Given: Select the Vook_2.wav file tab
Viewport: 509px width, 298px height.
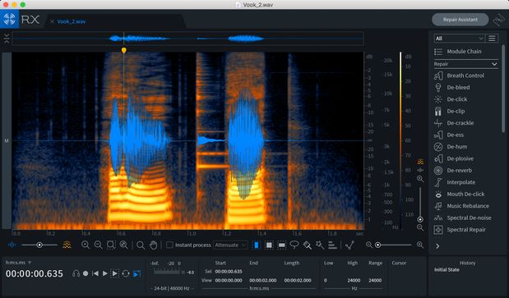Looking at the screenshot, I should coord(72,21).
